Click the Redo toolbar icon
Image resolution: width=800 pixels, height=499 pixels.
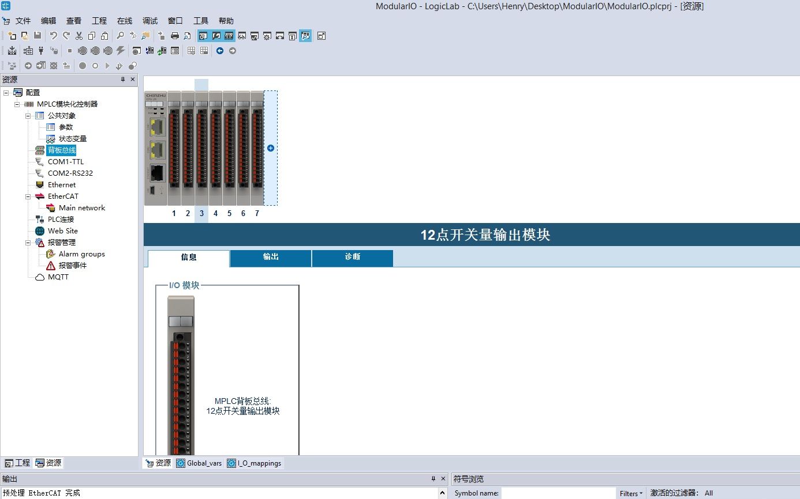pyautogui.click(x=65, y=36)
